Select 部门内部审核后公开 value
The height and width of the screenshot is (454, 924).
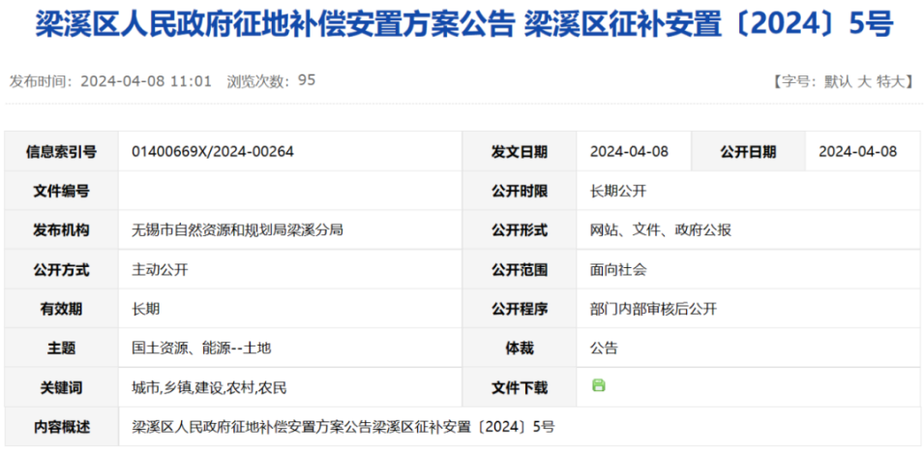(x=653, y=309)
